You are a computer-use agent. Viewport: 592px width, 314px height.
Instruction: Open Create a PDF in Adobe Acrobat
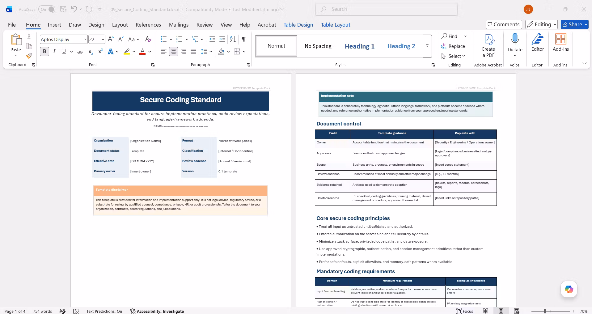coord(488,46)
